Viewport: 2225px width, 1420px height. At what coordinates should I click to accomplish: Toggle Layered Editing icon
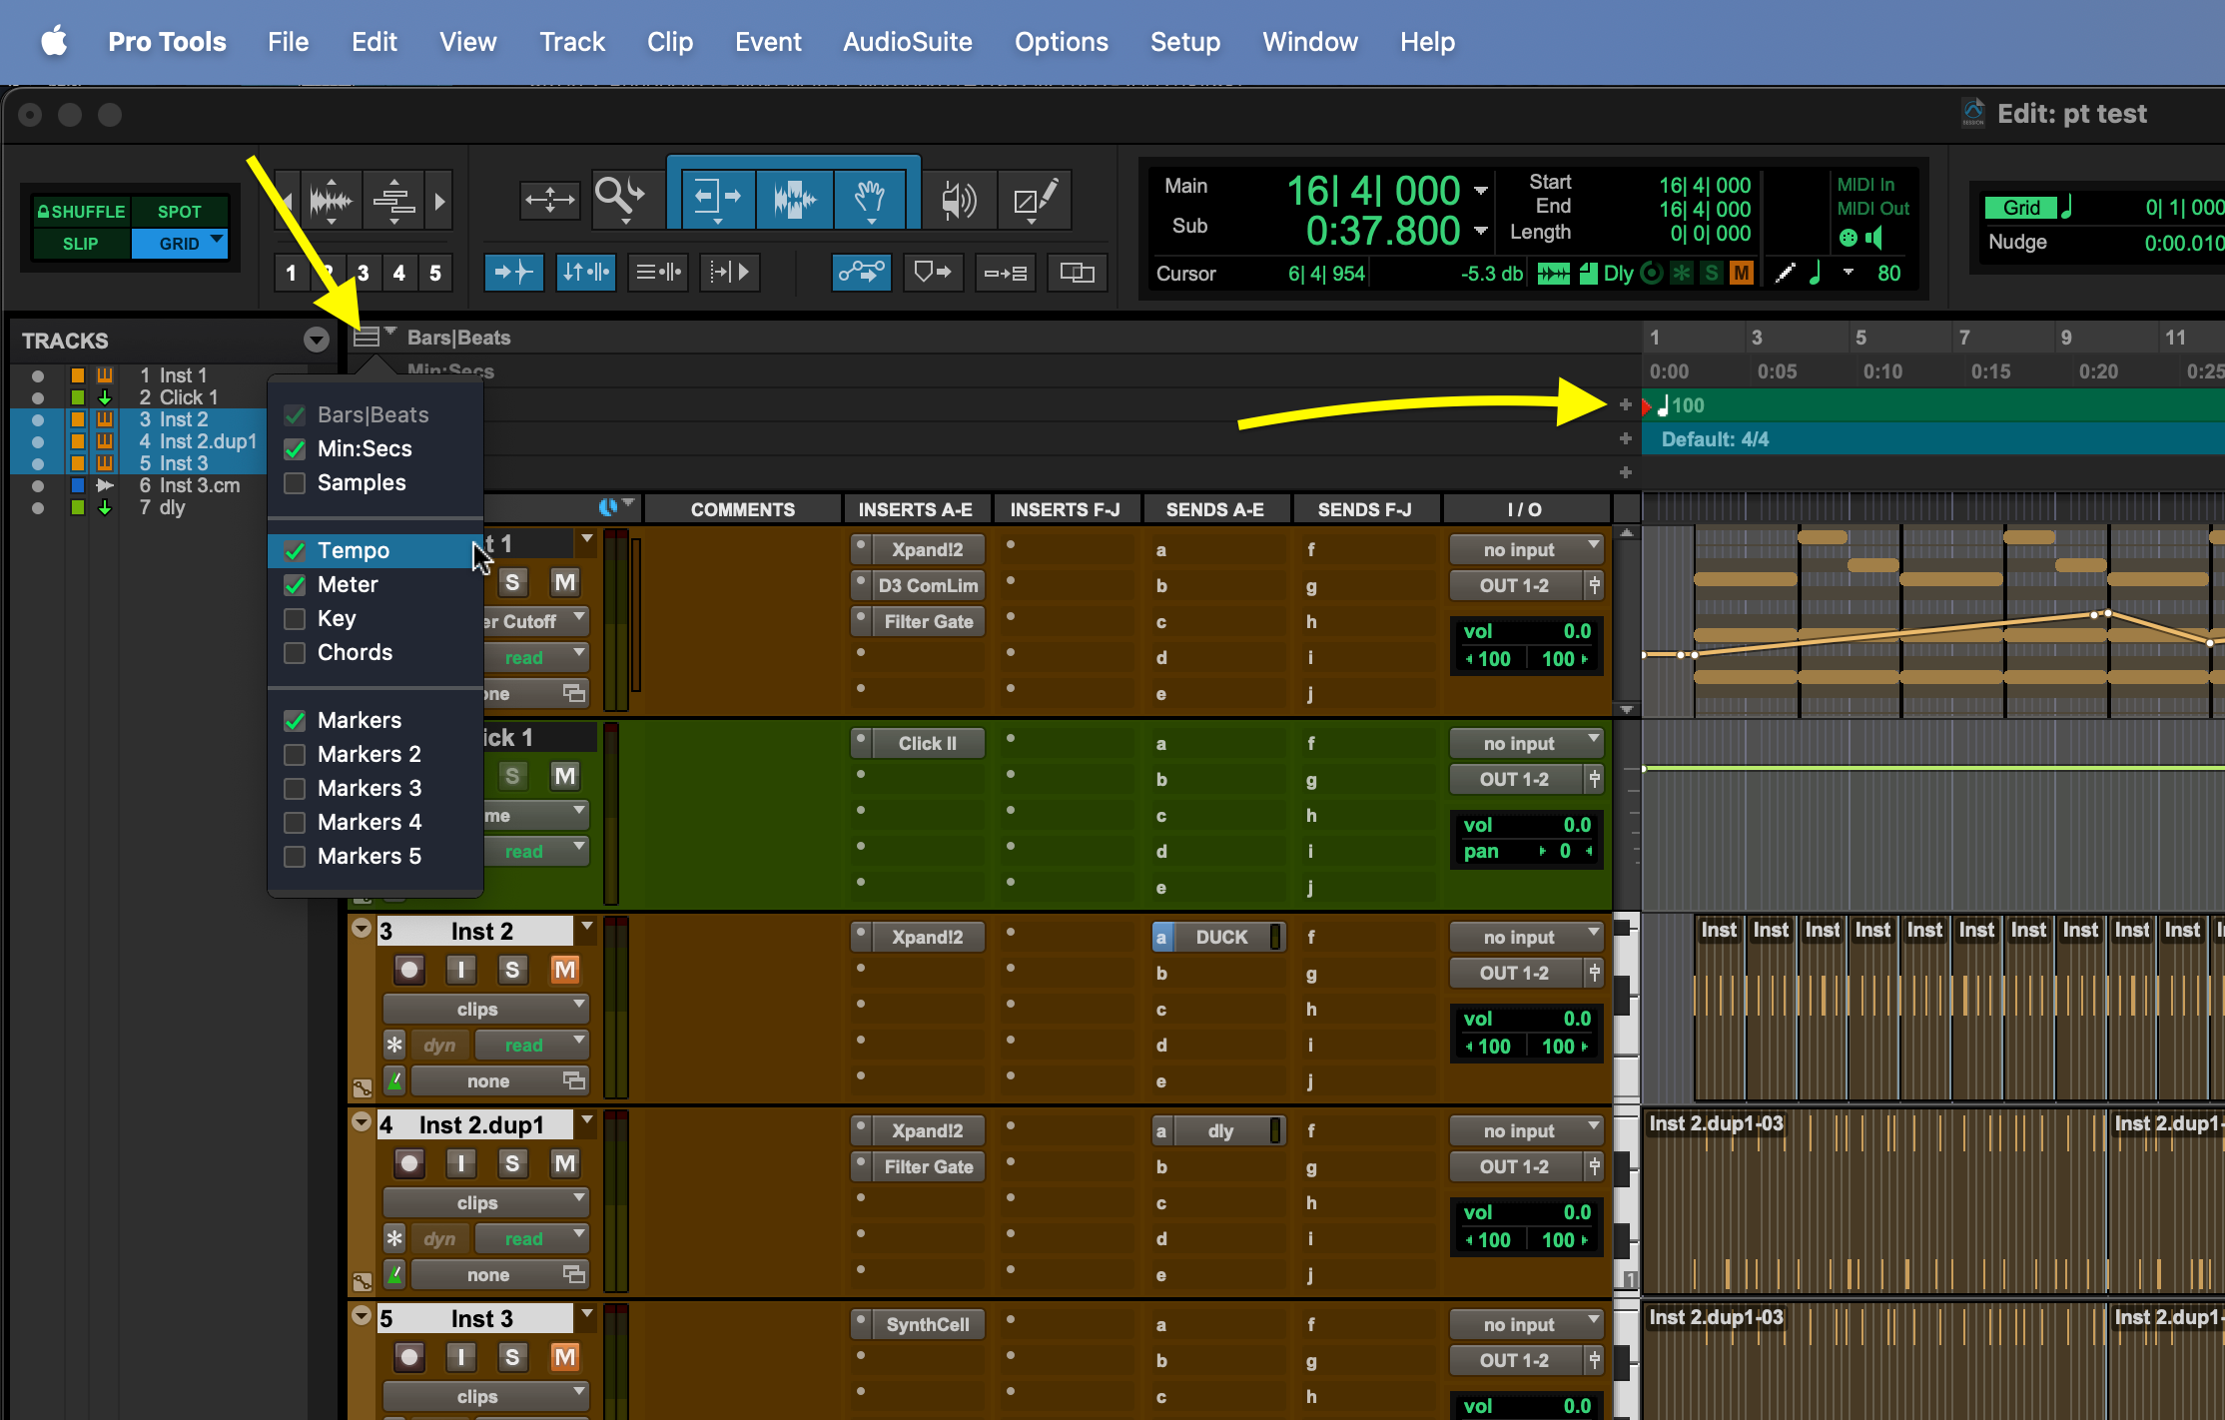click(1077, 272)
